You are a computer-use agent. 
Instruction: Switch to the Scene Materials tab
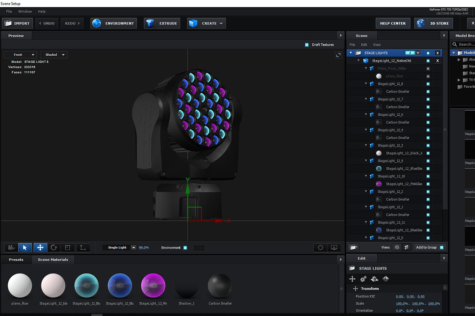[x=53, y=260]
